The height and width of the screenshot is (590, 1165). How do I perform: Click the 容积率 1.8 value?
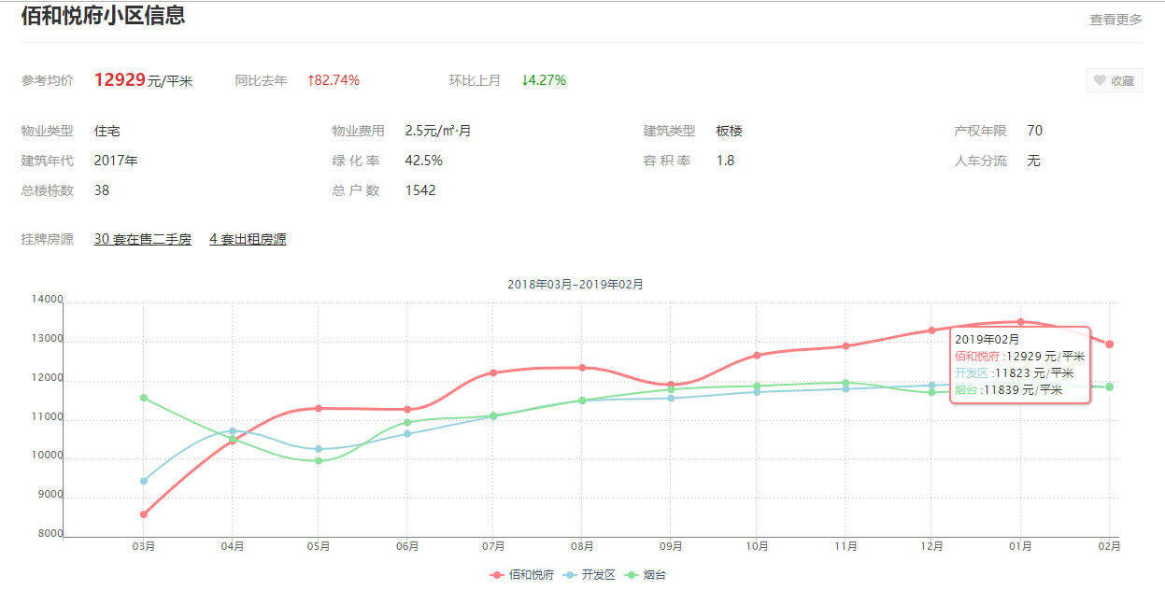[x=725, y=161]
